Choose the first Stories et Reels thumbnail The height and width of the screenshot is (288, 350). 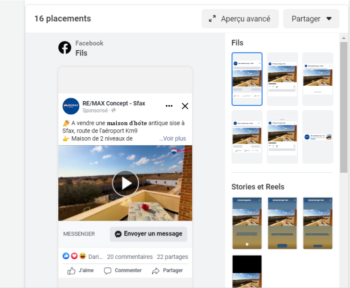(247, 223)
